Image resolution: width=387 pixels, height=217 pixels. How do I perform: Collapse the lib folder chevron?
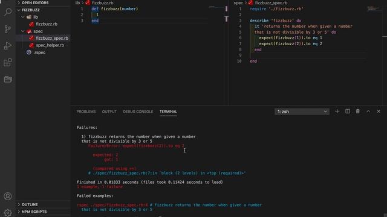(x=23, y=17)
